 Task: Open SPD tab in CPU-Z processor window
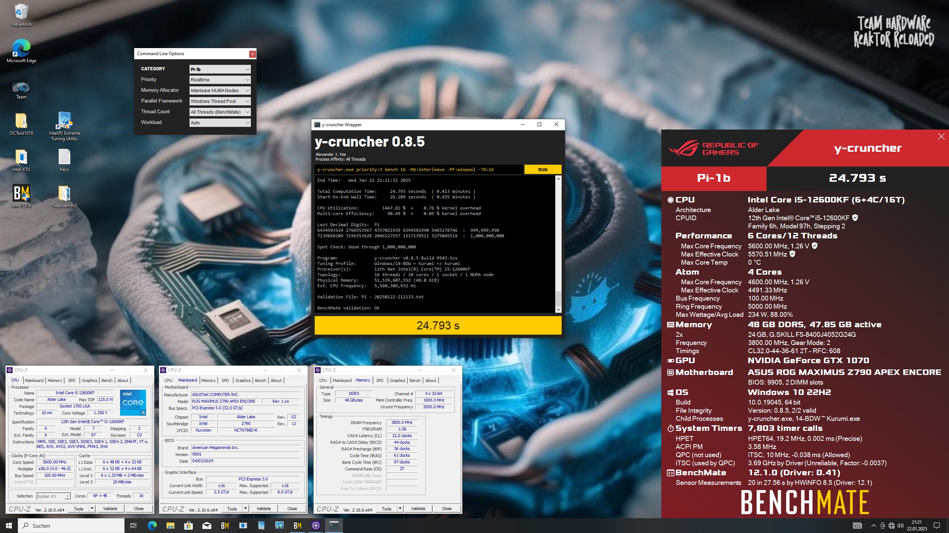tap(72, 381)
